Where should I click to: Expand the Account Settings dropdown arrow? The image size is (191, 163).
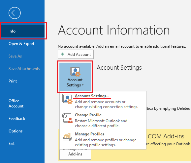pyautogui.click(x=83, y=85)
